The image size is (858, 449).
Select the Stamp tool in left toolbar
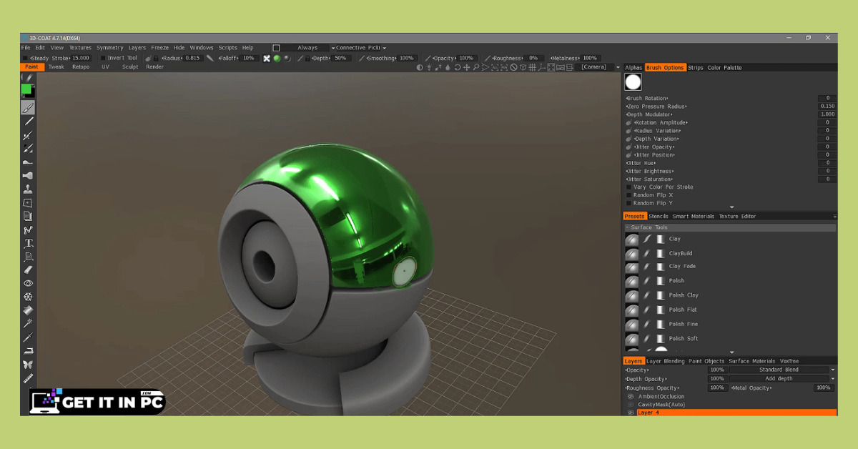click(x=28, y=189)
